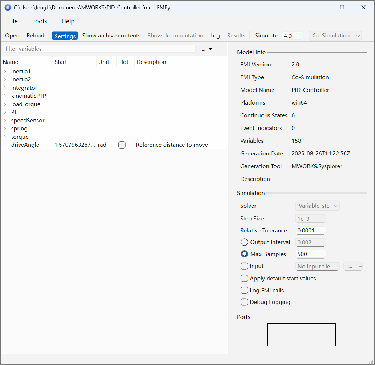Viewport: 375px width, 365px height.
Task: Show archive contents view
Action: pos(111,36)
